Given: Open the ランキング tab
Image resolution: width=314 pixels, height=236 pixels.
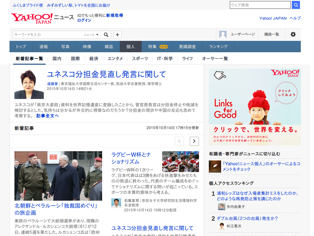Looking at the screenshot, I should point(218,47).
